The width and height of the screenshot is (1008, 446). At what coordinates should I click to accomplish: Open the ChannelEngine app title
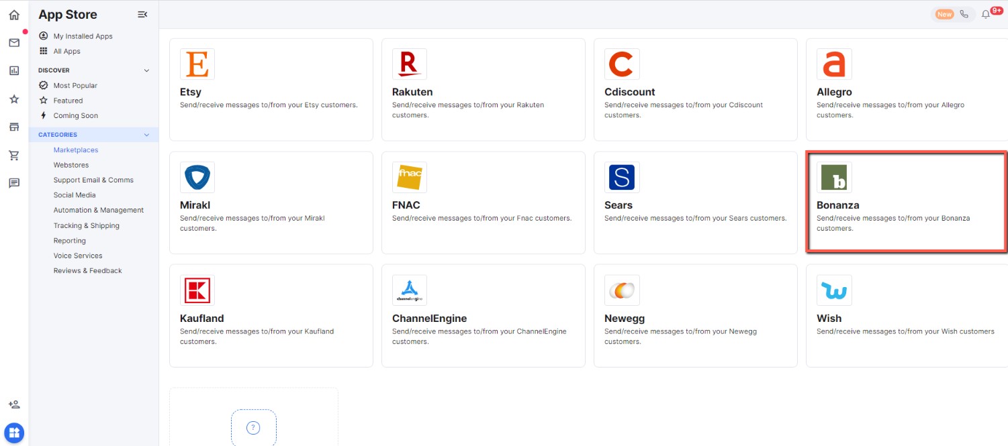pyautogui.click(x=430, y=319)
